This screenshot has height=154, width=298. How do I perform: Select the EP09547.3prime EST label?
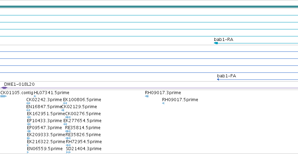point(44,128)
